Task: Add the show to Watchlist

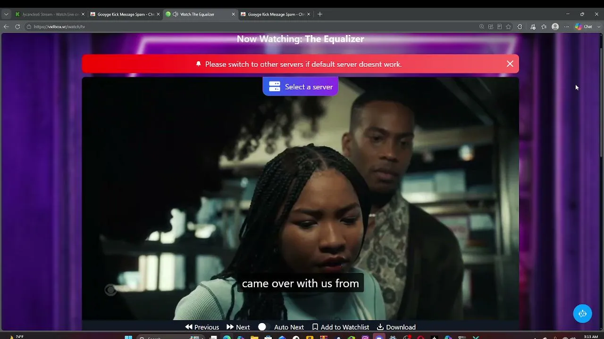Action: pyautogui.click(x=341, y=327)
